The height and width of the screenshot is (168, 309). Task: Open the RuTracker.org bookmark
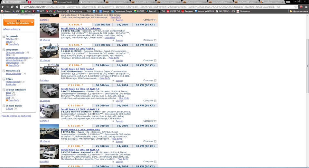click(x=74, y=11)
